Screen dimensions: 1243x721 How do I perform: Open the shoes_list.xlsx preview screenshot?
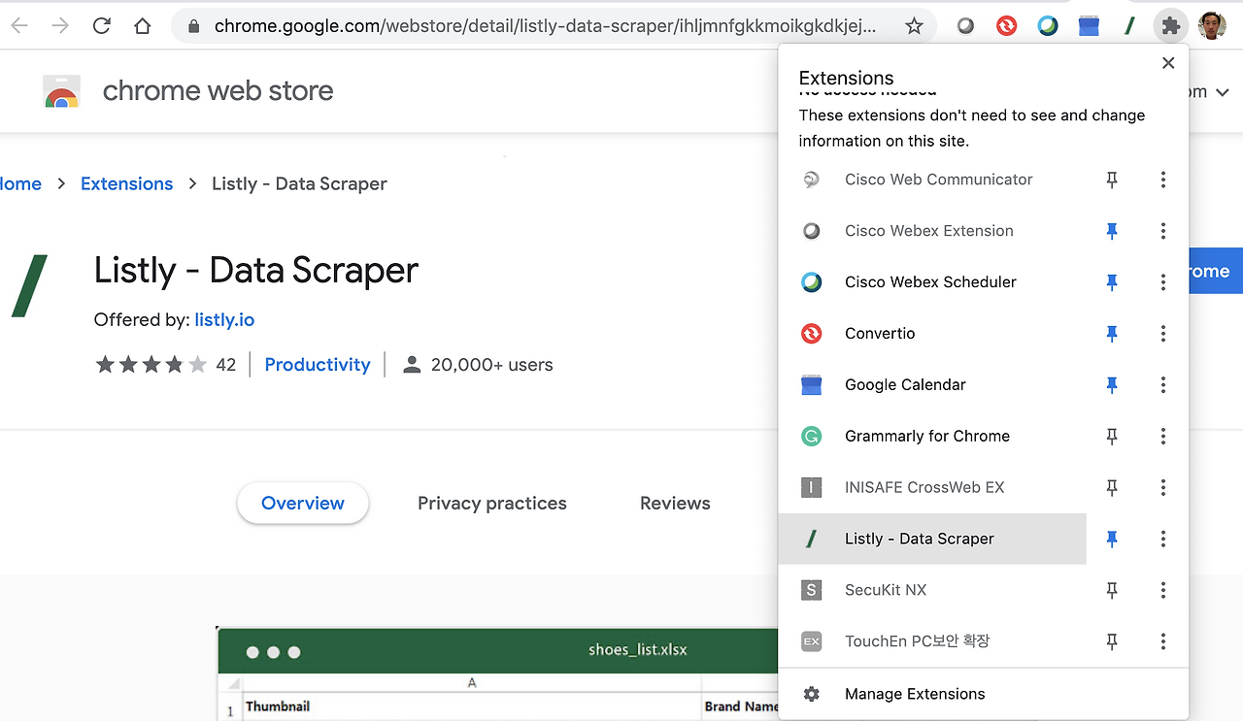[x=497, y=673]
